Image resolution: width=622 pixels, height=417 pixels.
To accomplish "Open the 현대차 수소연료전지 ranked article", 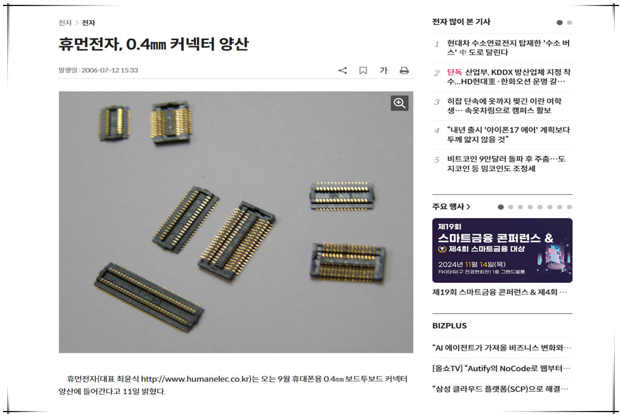I will [x=508, y=47].
